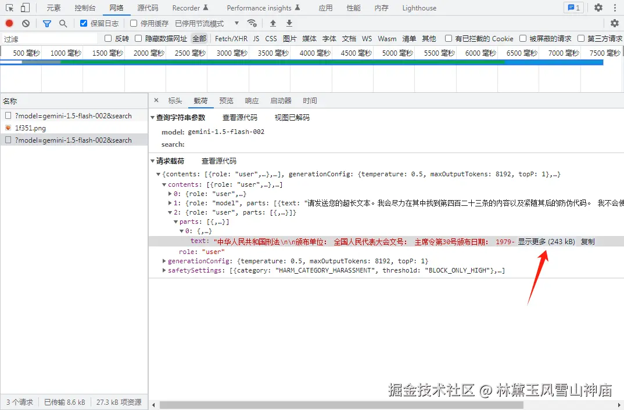Import HAR file upload icon
The height and width of the screenshot is (410, 624).
pos(273,23)
